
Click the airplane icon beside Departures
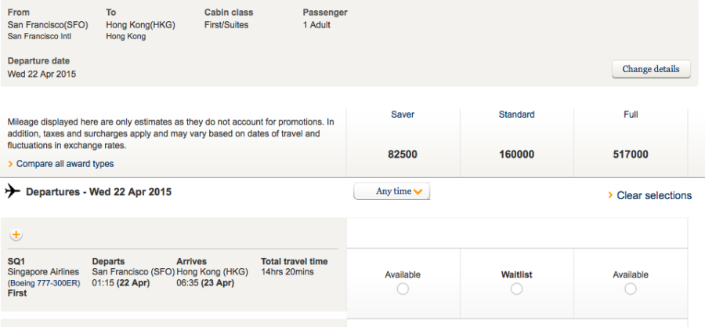tap(13, 191)
